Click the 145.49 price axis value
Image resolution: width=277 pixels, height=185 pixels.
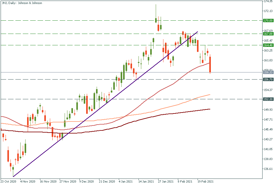(x=268, y=129)
